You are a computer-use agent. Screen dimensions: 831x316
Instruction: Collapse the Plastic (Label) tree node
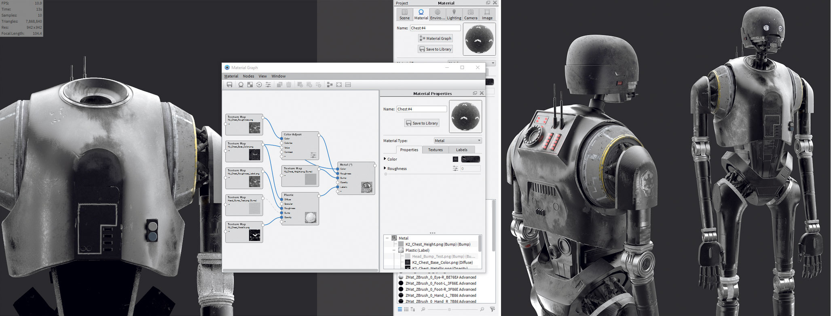[394, 250]
